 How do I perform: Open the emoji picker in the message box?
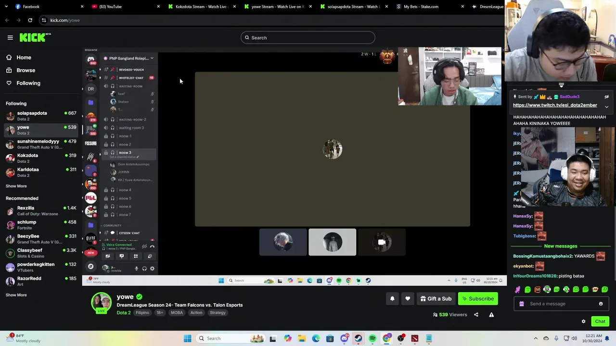click(601, 304)
